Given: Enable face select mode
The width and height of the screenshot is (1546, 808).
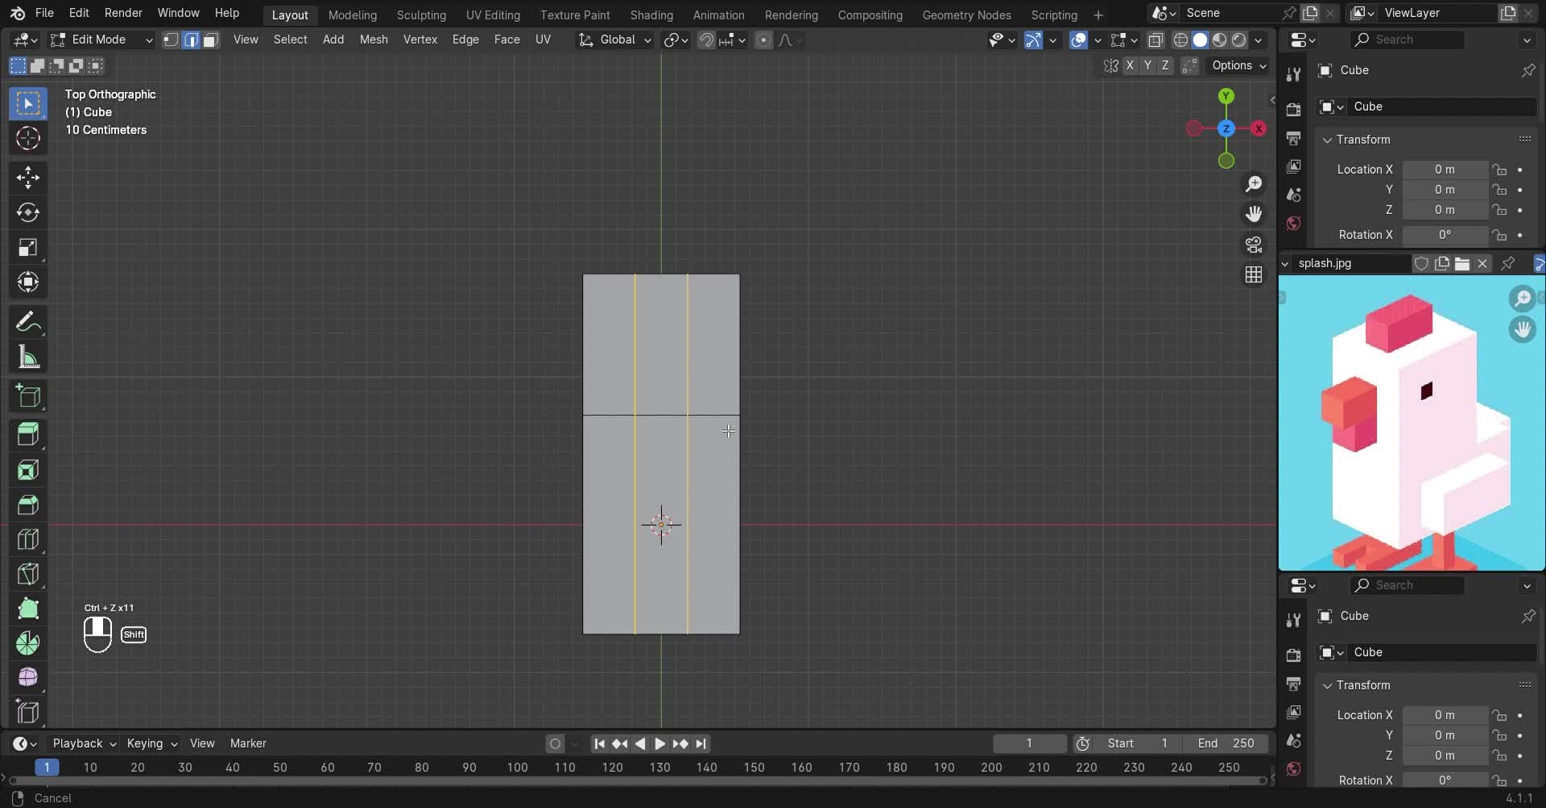Looking at the screenshot, I should pyautogui.click(x=210, y=39).
